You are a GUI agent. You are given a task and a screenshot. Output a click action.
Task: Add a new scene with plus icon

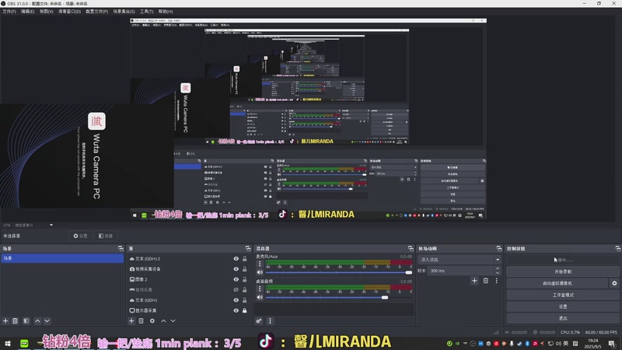click(5, 320)
